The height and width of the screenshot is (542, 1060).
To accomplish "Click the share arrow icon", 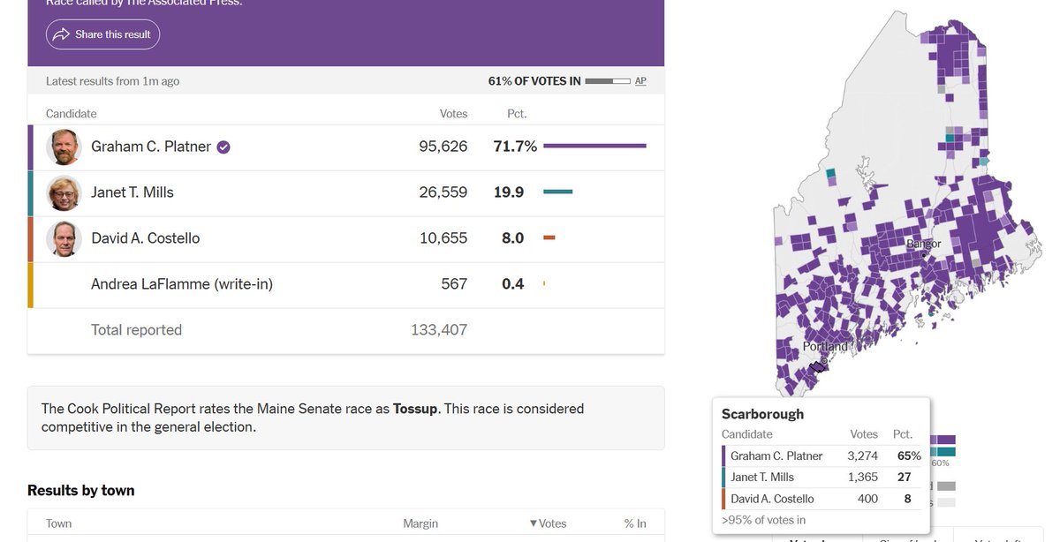I will pos(61,34).
